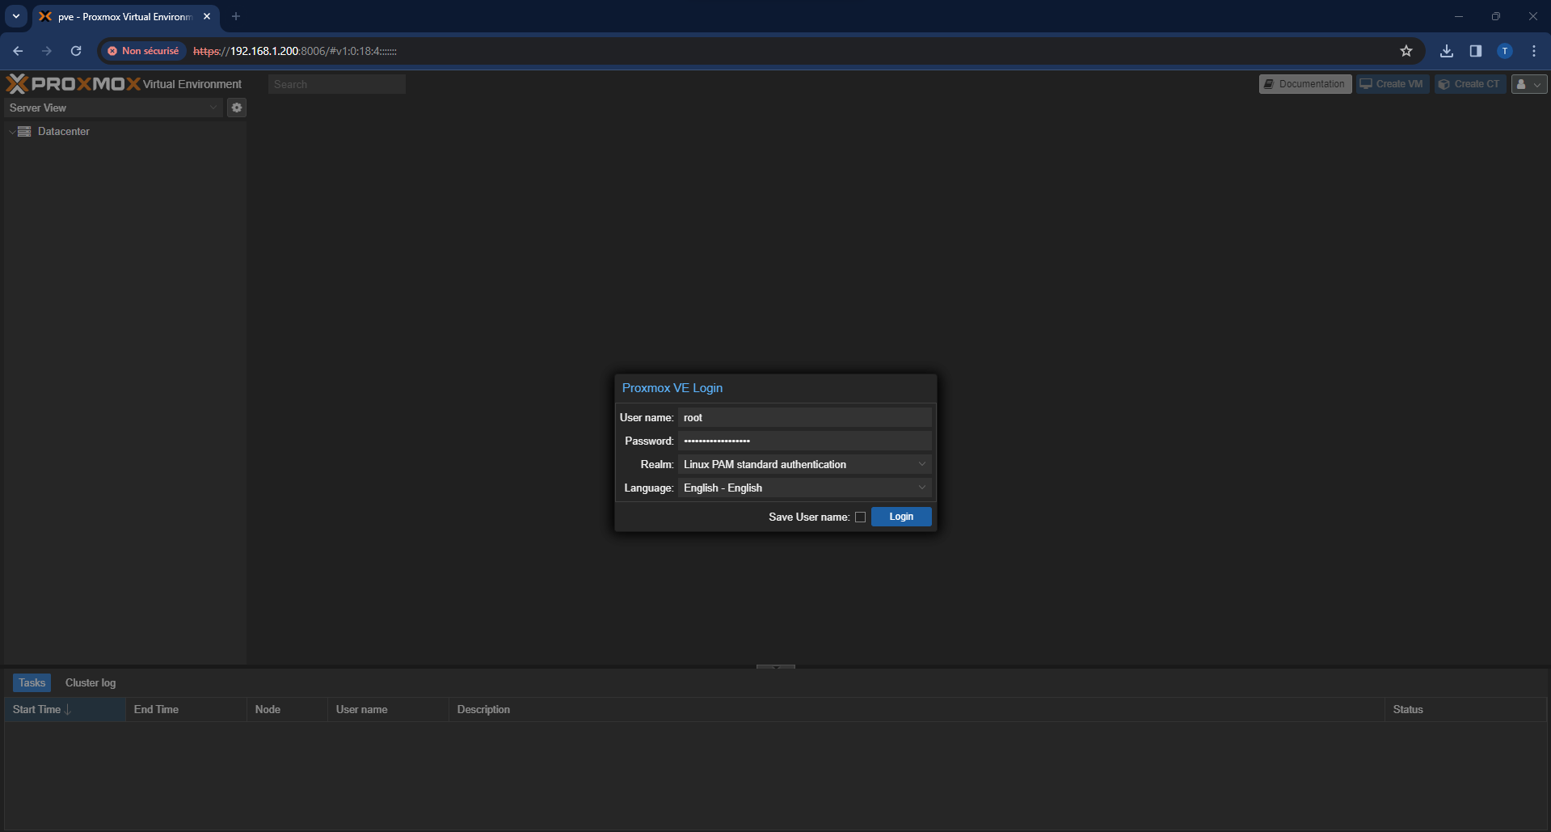Open the Language dropdown arrow
This screenshot has width=1551, height=832.
tap(922, 488)
